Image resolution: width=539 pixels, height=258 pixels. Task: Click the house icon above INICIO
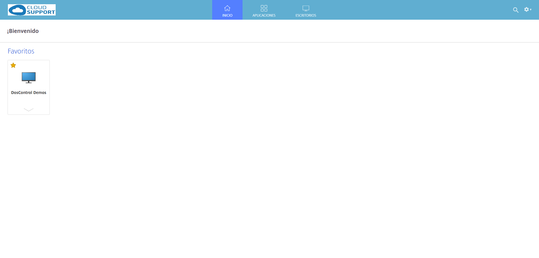pyautogui.click(x=227, y=8)
